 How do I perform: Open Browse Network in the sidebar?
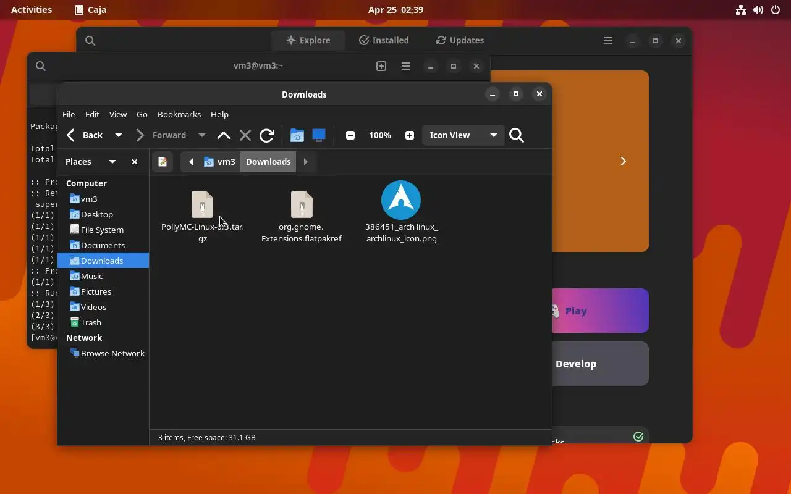(x=103, y=353)
